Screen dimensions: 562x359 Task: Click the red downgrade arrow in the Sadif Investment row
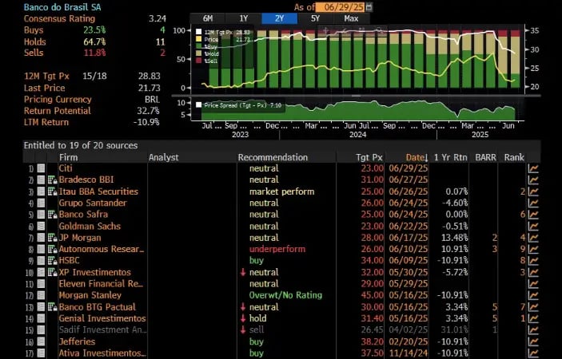[243, 330]
